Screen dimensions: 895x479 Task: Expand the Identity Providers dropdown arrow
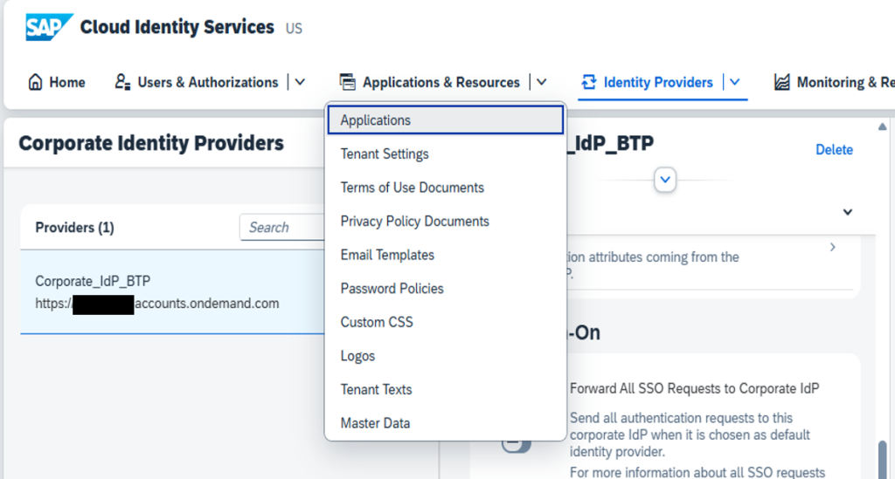coord(734,82)
